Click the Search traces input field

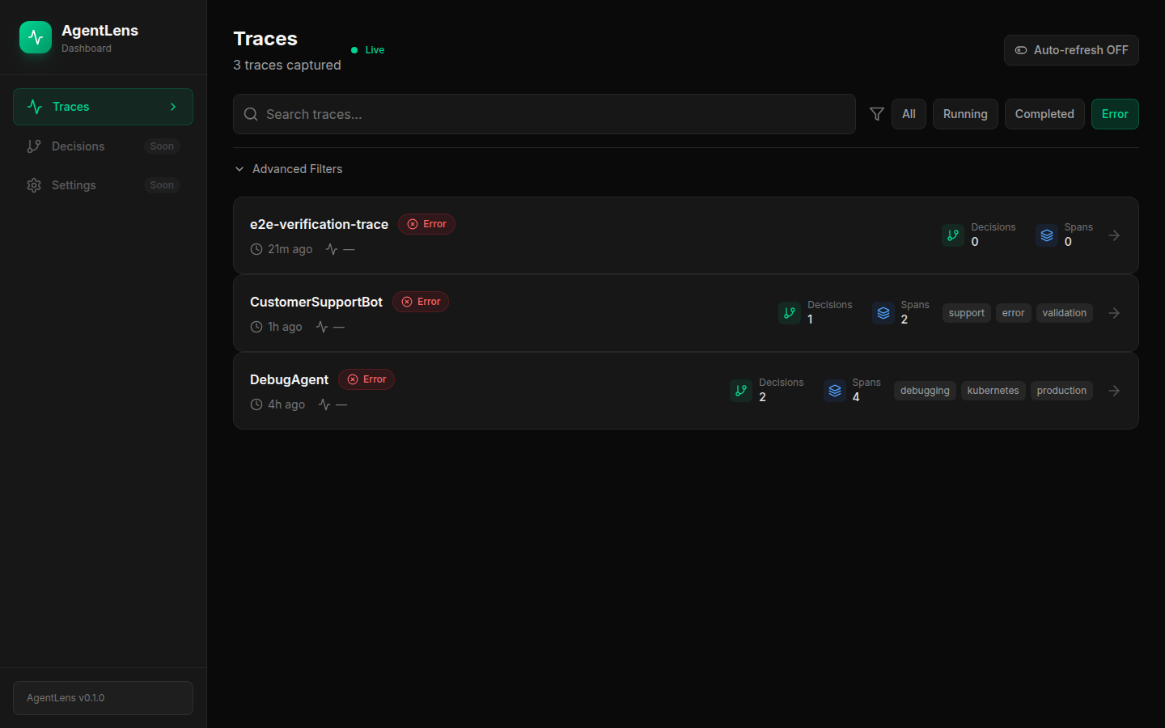tap(544, 114)
